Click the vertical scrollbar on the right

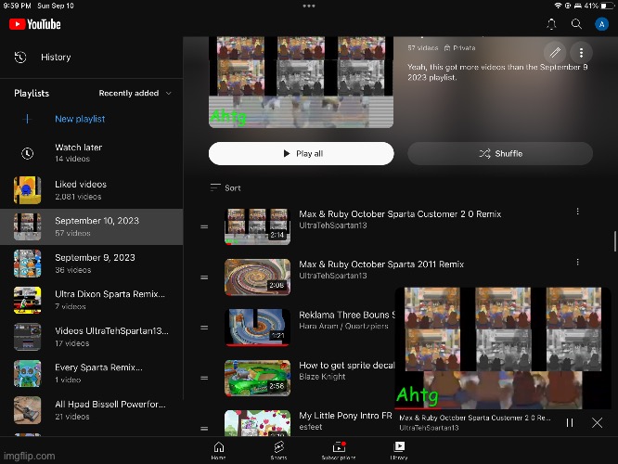[x=615, y=241]
